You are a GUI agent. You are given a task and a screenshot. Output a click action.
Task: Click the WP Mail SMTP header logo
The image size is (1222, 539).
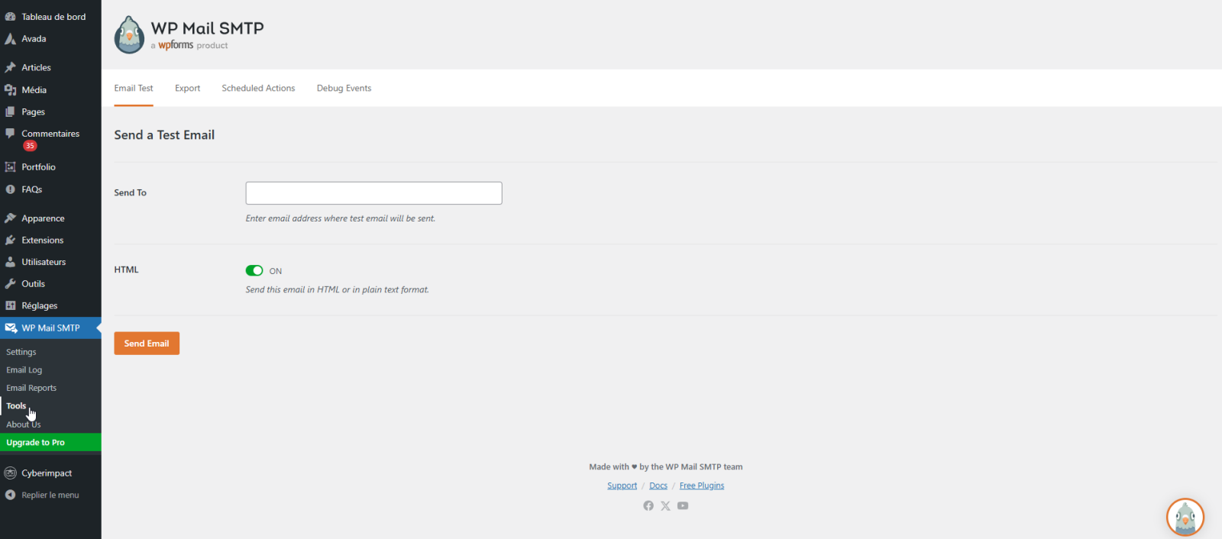point(129,35)
